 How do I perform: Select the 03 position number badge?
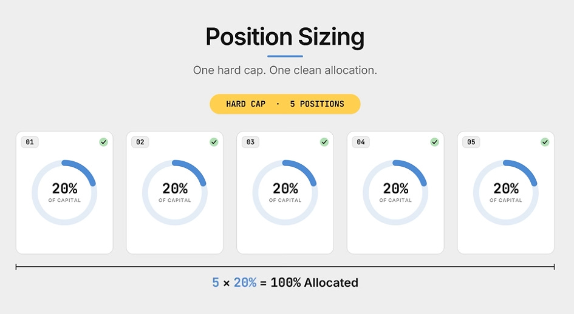click(x=250, y=142)
